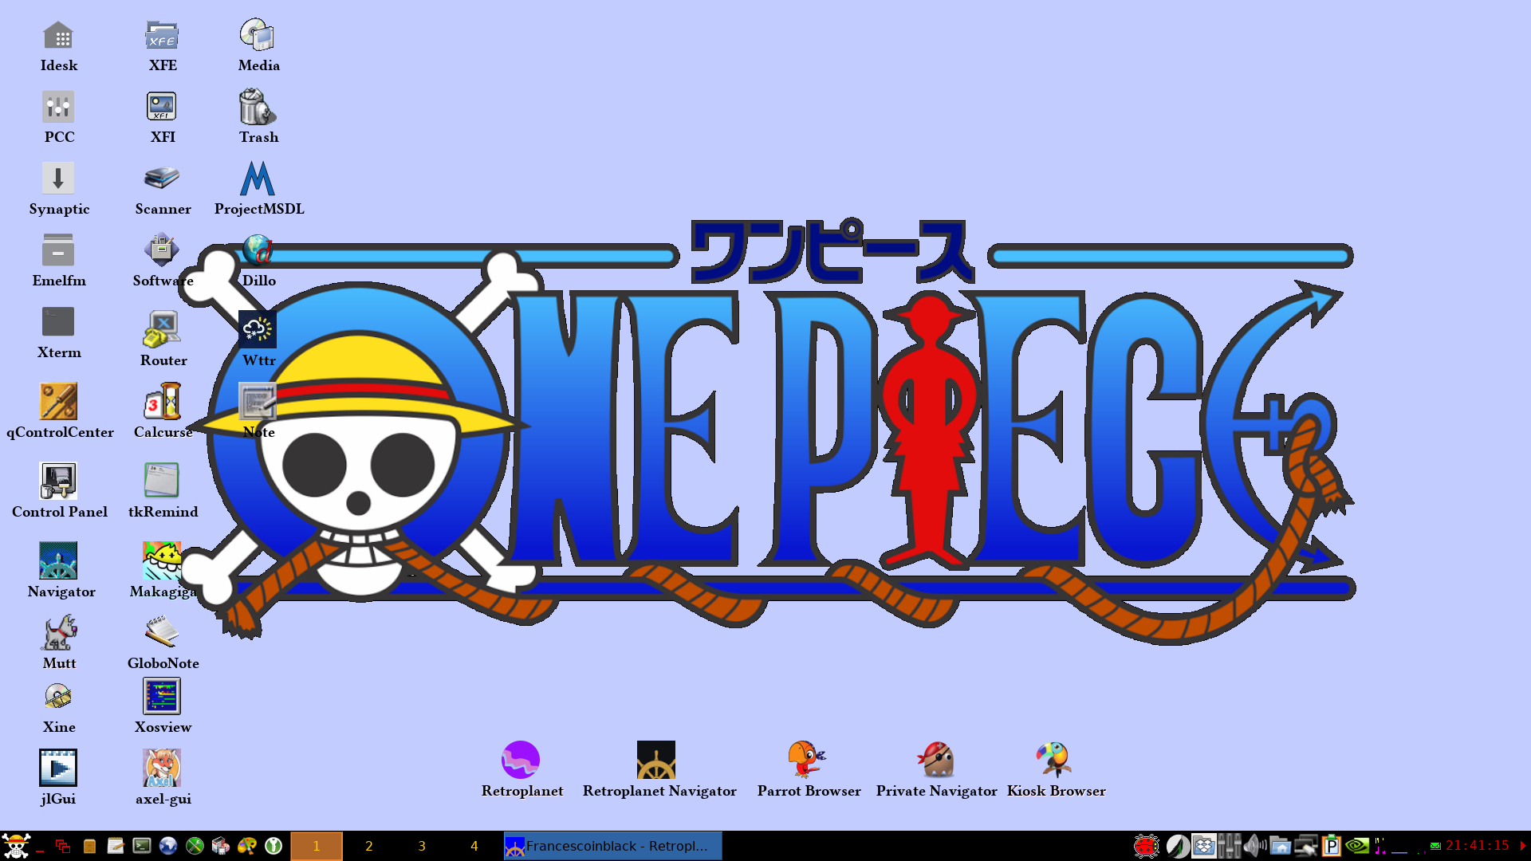Open Mutt mail client icon
This screenshot has height=861, width=1531.
(x=58, y=632)
